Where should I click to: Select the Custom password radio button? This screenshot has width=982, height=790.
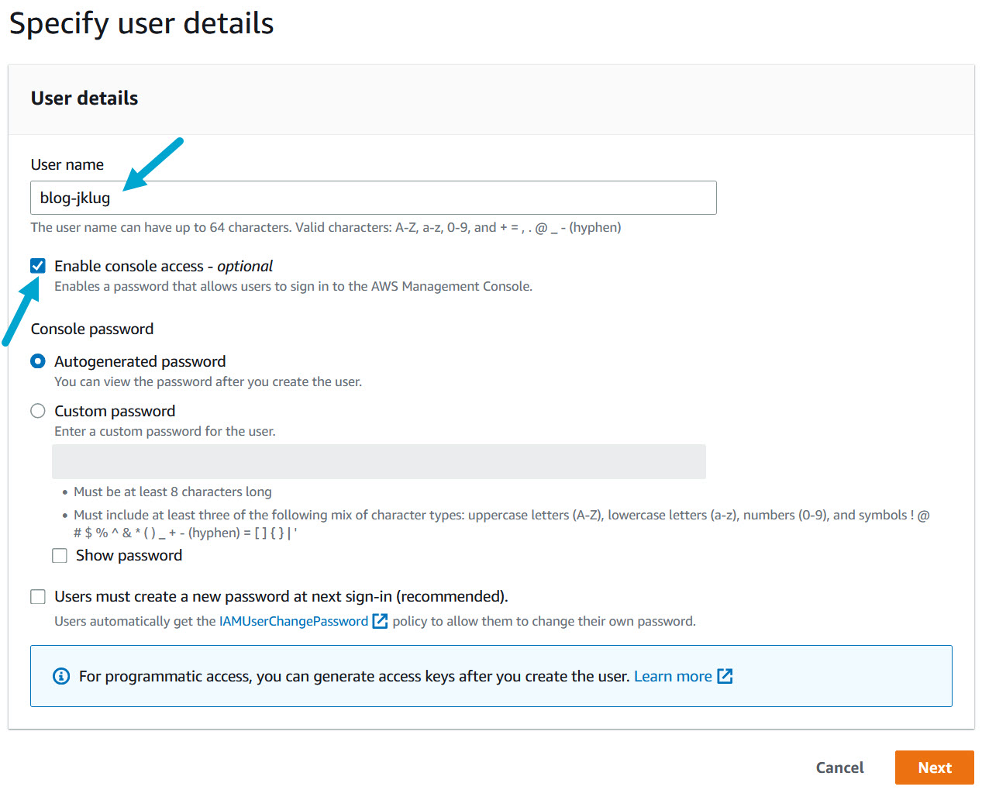pyautogui.click(x=37, y=411)
